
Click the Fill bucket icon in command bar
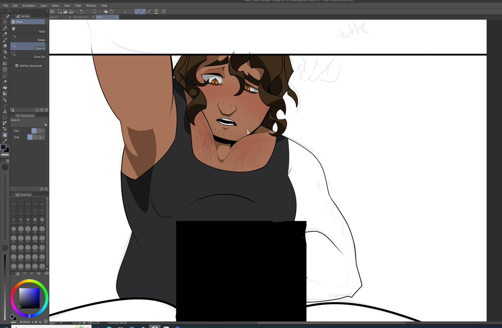click(x=106, y=11)
